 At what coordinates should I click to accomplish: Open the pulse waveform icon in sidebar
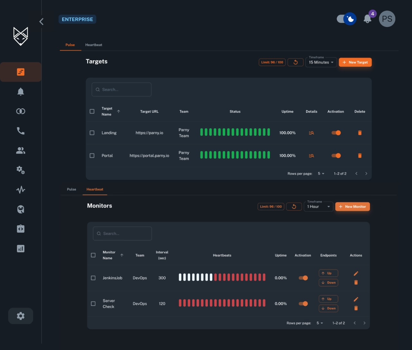tap(21, 190)
